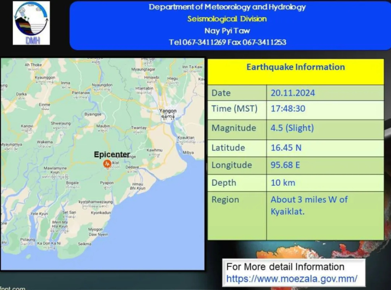Click Yangon city label on the map
The height and width of the screenshot is (290, 391).
tap(168, 111)
